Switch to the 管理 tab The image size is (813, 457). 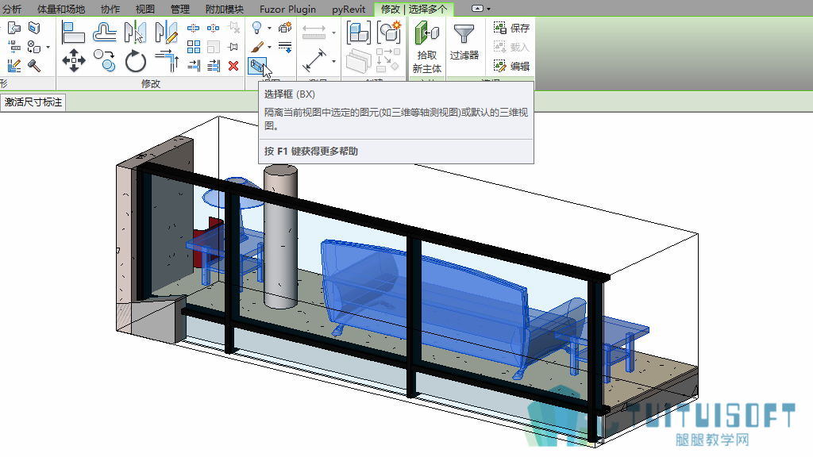[x=180, y=10]
